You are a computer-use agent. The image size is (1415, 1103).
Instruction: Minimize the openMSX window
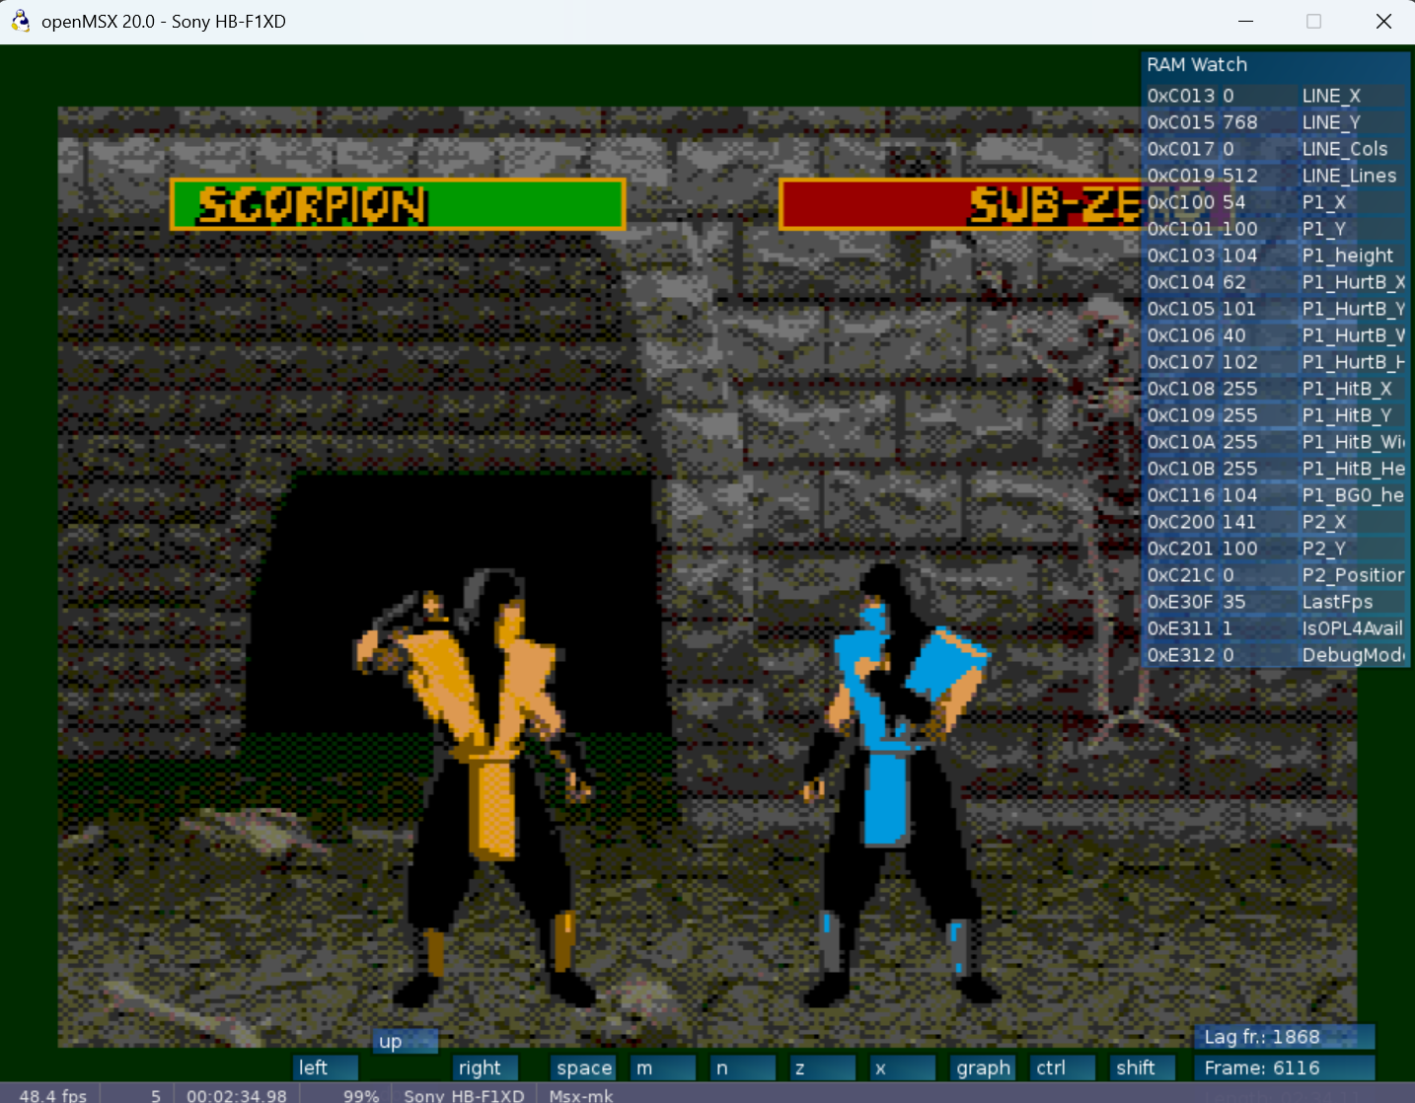click(1246, 21)
